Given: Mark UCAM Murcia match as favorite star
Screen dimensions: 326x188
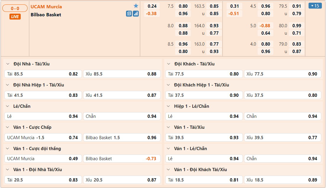Looking at the screenshot, I should [136, 6].
